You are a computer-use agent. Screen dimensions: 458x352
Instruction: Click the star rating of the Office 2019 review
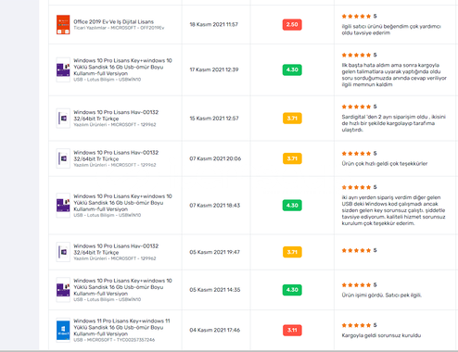pyautogui.click(x=356, y=16)
